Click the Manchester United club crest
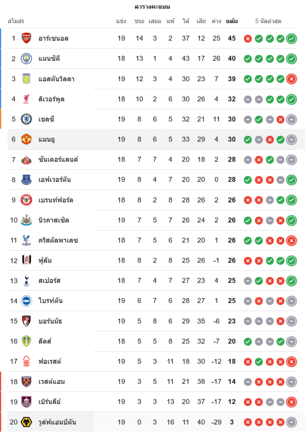The image size is (305, 437). 27,139
